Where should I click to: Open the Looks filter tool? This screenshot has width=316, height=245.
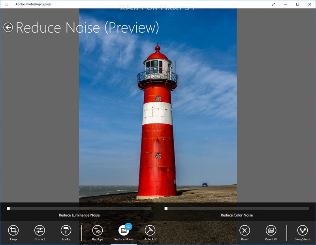66,230
